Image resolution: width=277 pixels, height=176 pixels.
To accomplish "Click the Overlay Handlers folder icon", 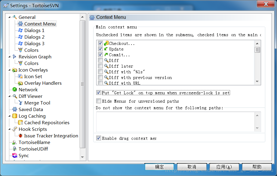I will coord(20,83).
